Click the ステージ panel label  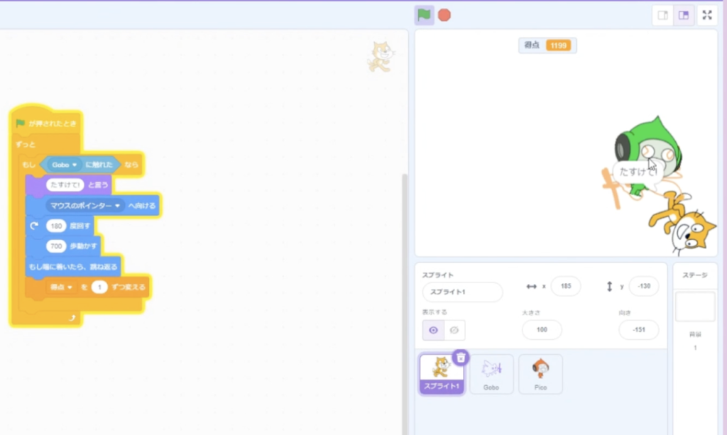pyautogui.click(x=694, y=275)
